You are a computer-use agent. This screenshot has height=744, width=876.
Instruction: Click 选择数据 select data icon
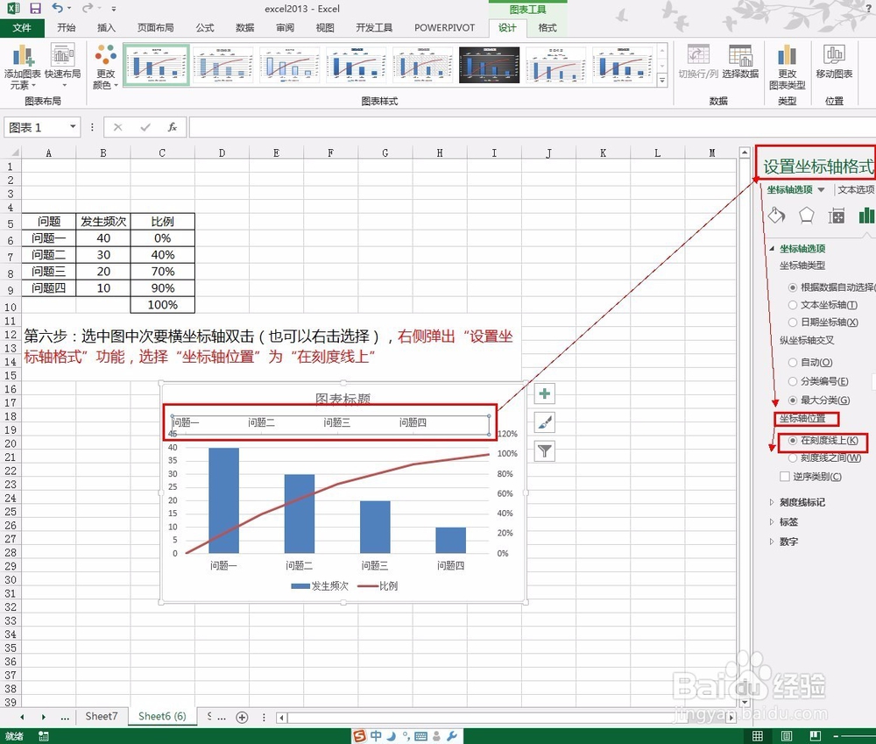coord(740,61)
